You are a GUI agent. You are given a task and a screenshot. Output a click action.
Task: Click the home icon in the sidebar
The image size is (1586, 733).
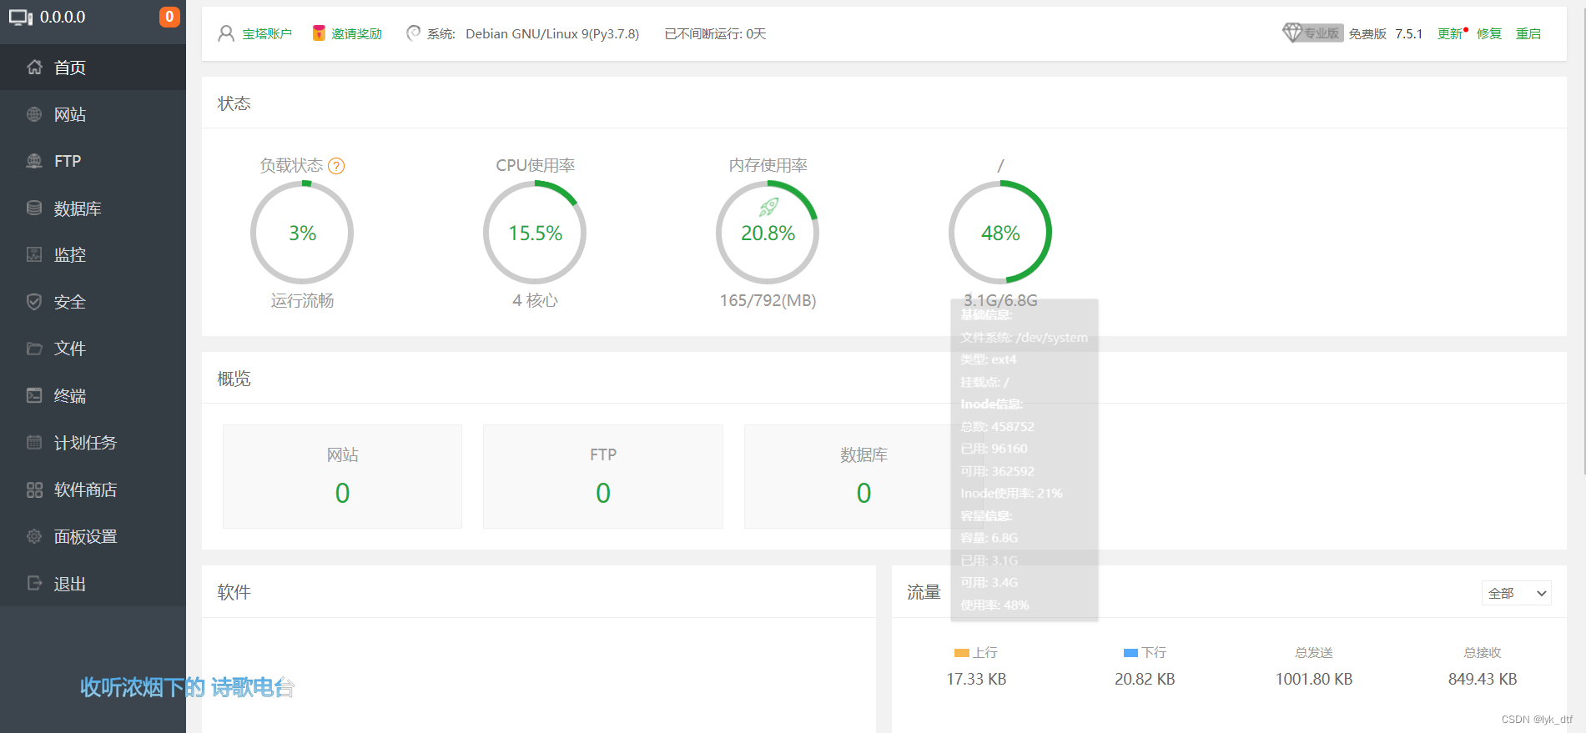pos(34,68)
